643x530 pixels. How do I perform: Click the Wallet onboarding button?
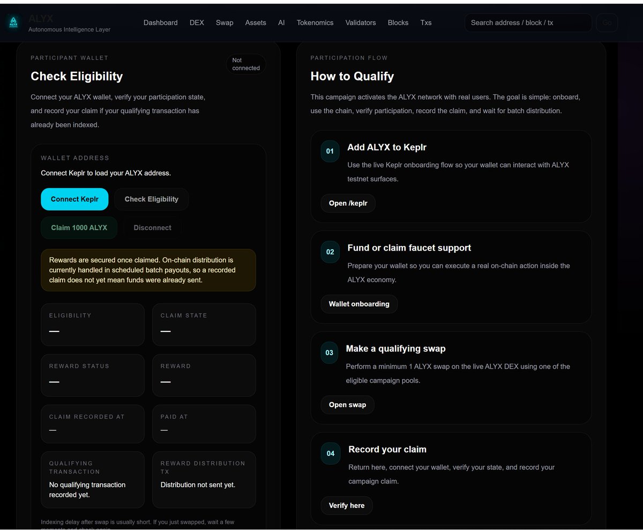coord(359,304)
